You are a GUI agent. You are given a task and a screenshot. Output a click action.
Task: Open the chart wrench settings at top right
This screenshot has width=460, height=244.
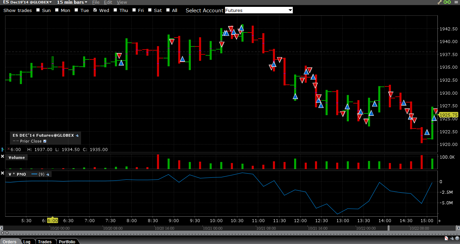(x=440, y=2)
